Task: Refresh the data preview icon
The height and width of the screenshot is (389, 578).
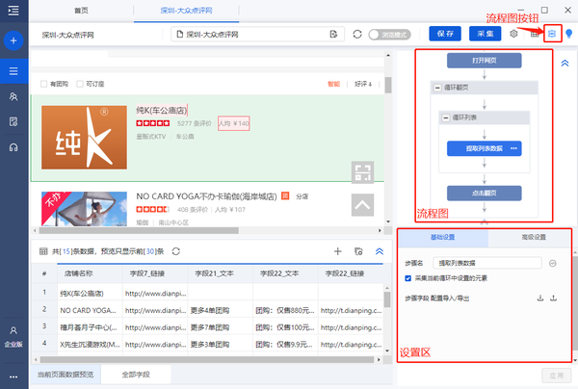Action: [176, 251]
